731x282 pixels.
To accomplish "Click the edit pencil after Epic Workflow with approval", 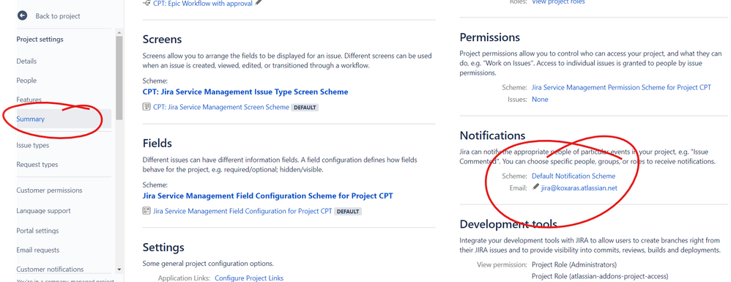I will coord(259,2).
